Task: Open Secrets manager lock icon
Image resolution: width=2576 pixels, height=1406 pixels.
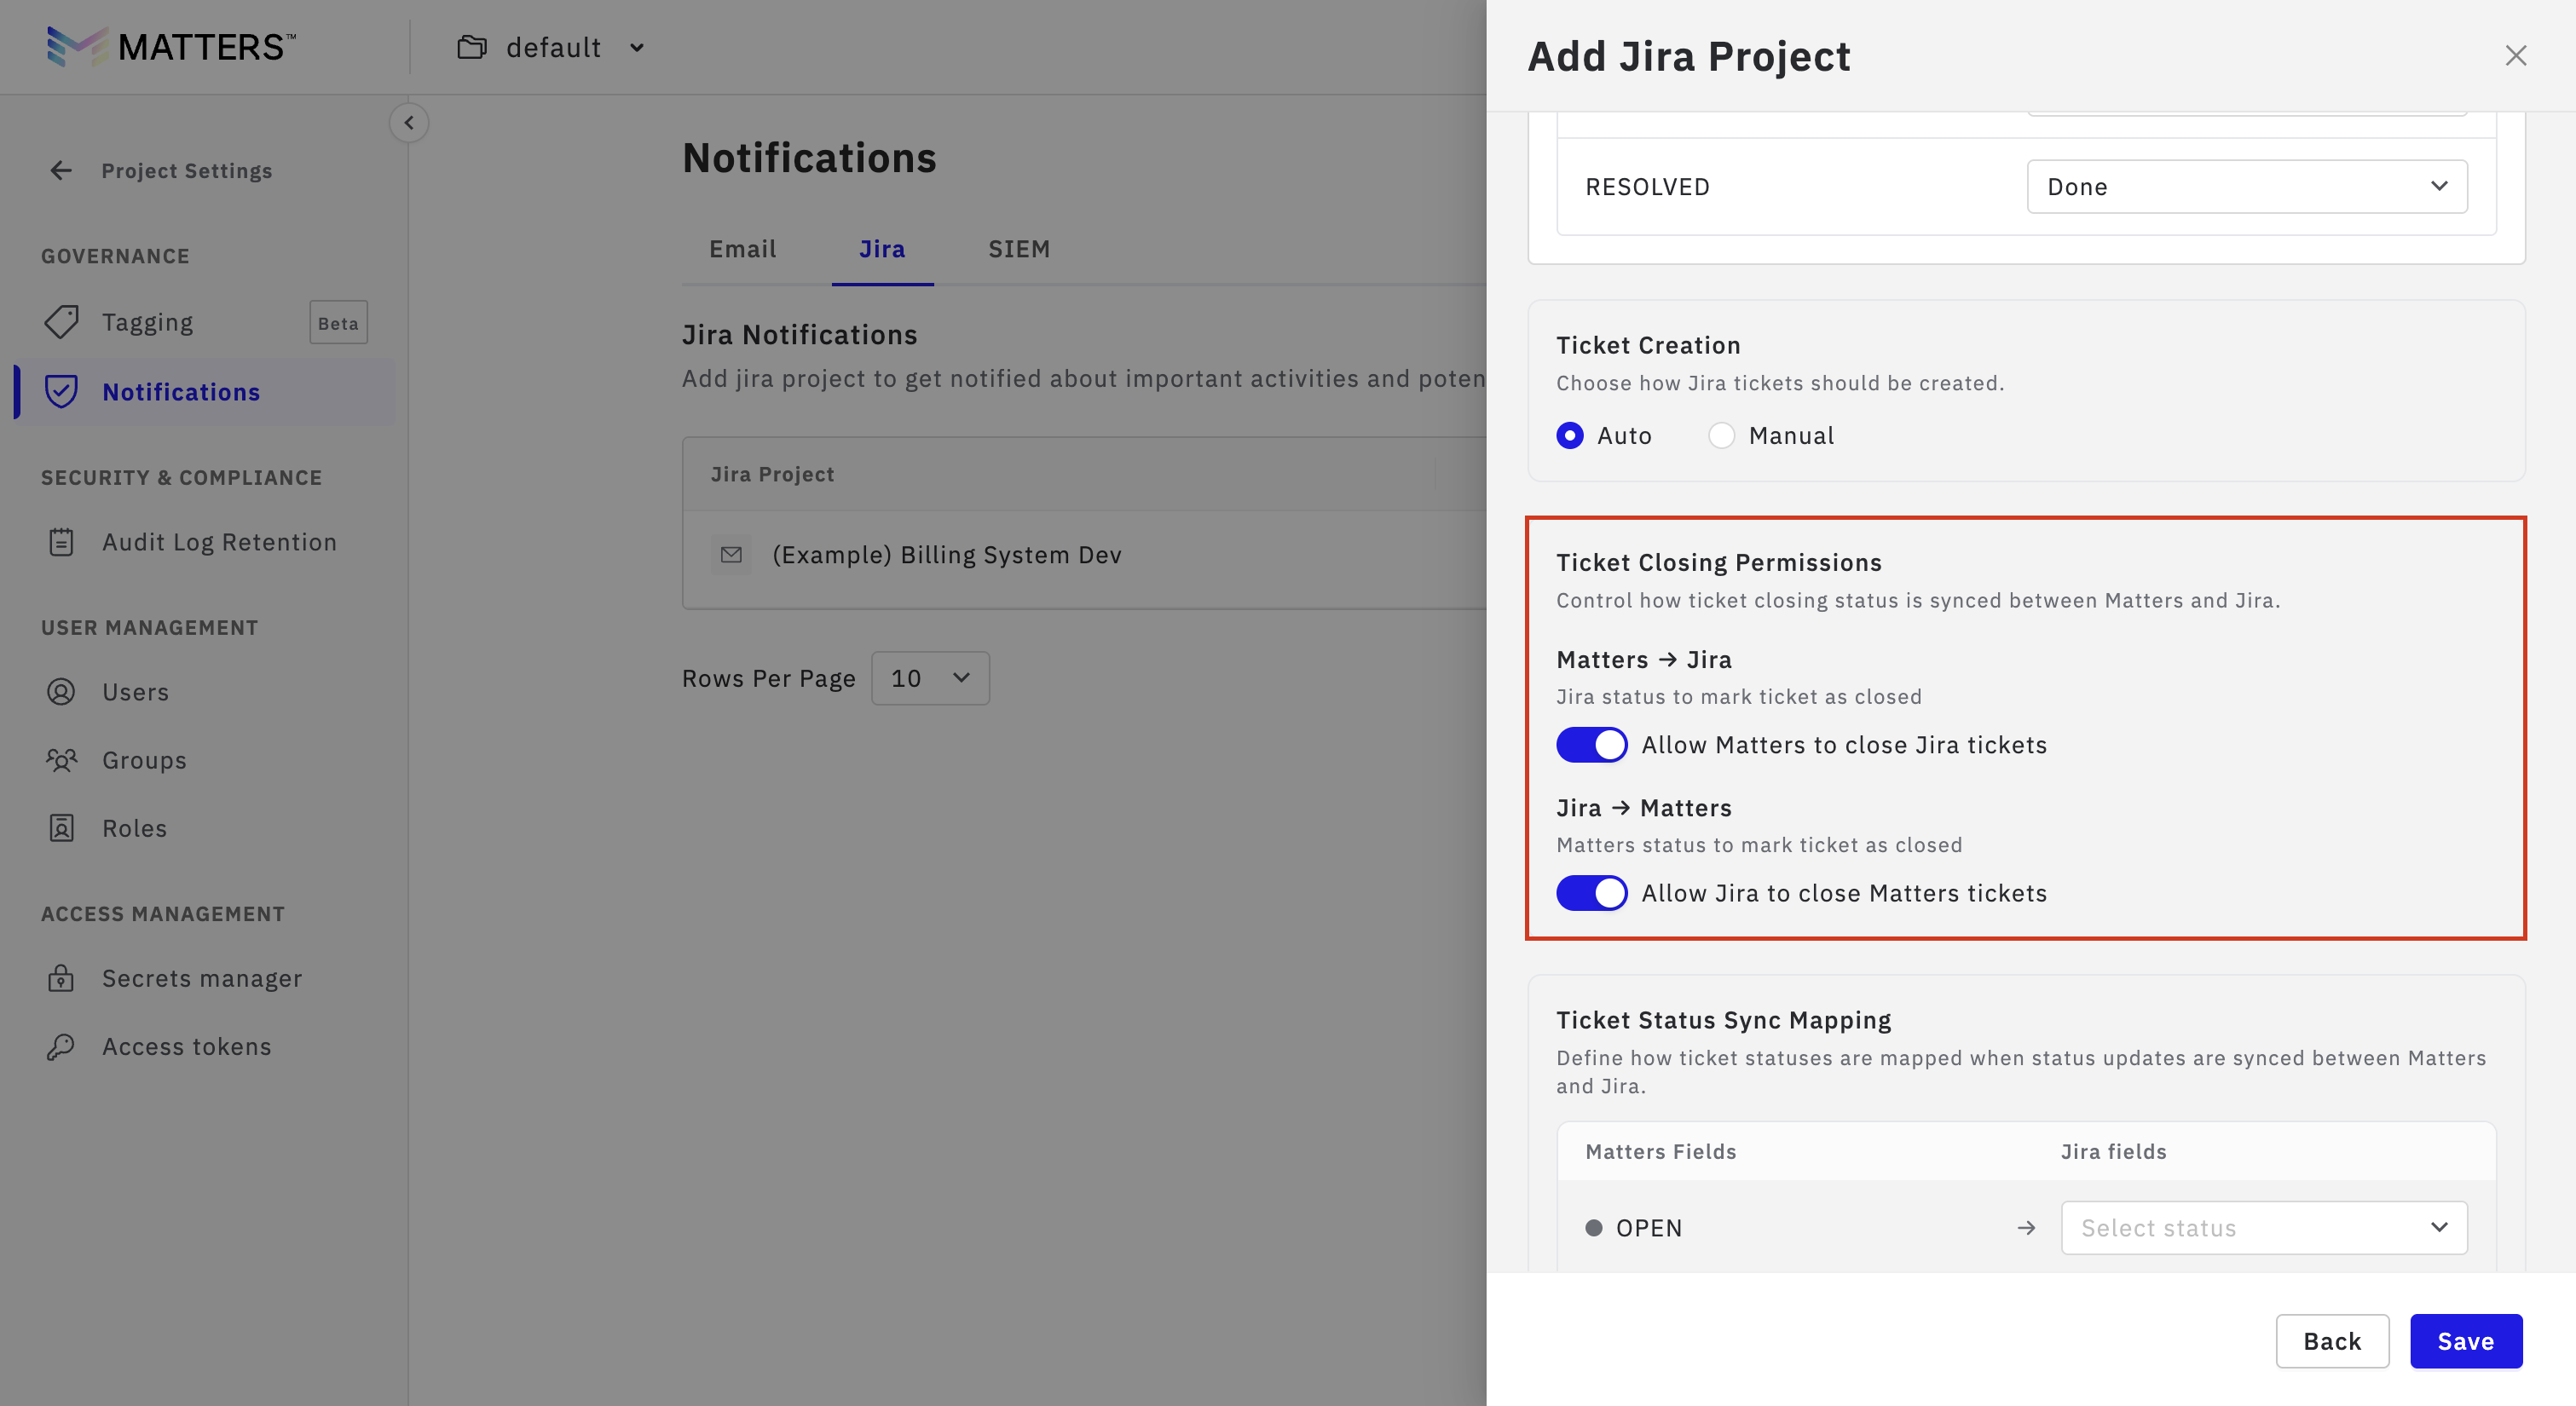Action: (x=61, y=978)
